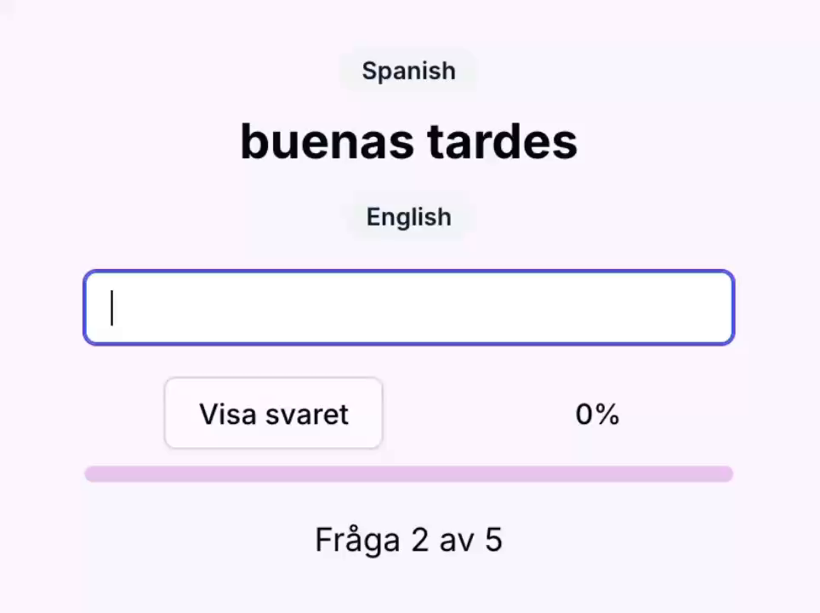Click the word "av" in the question counter
Viewport: 820px width, 613px height.
(x=457, y=540)
